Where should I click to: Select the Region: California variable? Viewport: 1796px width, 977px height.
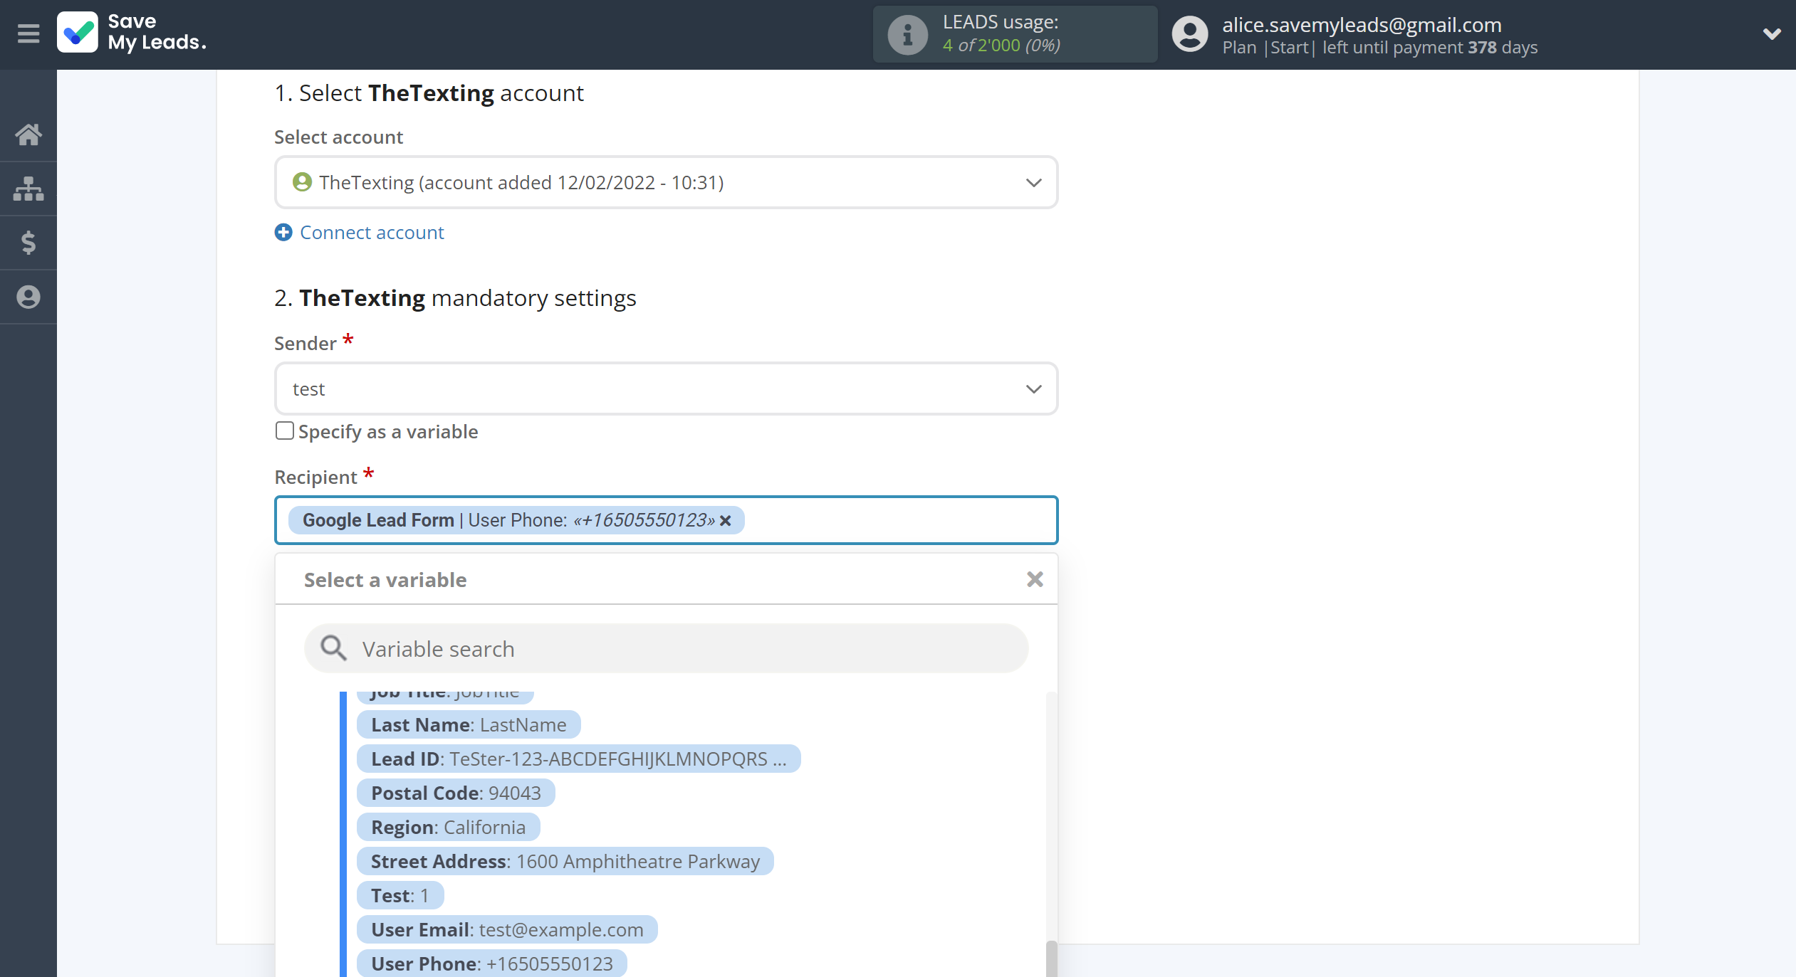tap(448, 827)
